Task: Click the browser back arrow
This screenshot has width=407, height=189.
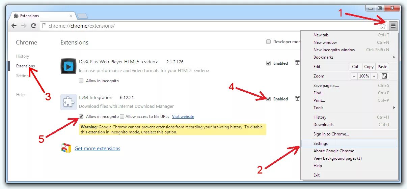Action: 14,26
